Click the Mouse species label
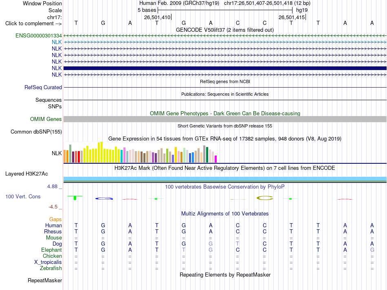 [x=54, y=238]
